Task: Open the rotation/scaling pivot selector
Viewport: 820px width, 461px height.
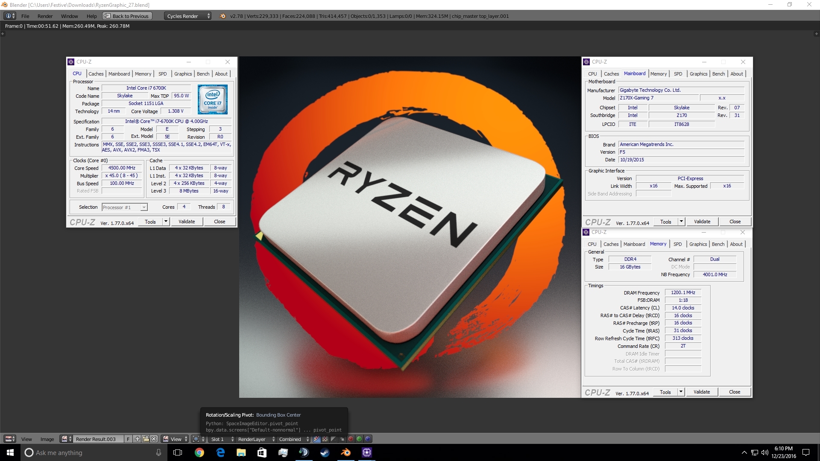Action: pos(198,439)
